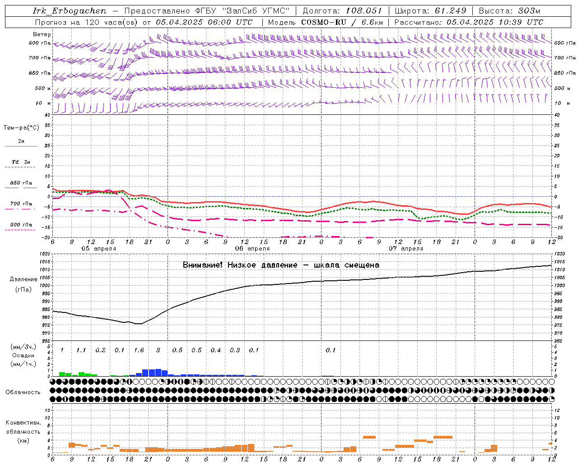Click the 'Ветер' wind panel label
578x463 pixels.
click(x=42, y=34)
